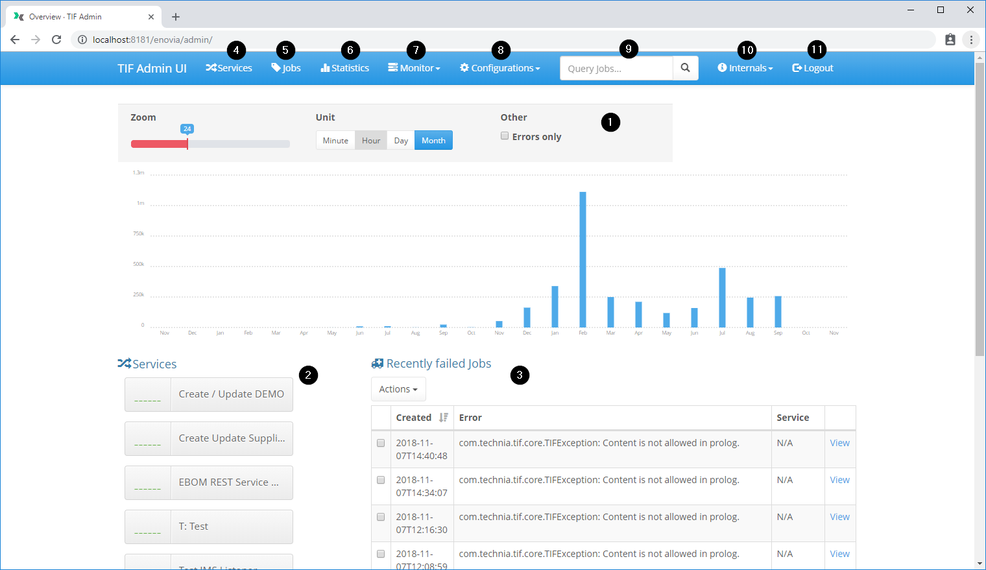Click the sort icon in Created column
This screenshot has height=570, width=986.
pos(443,418)
